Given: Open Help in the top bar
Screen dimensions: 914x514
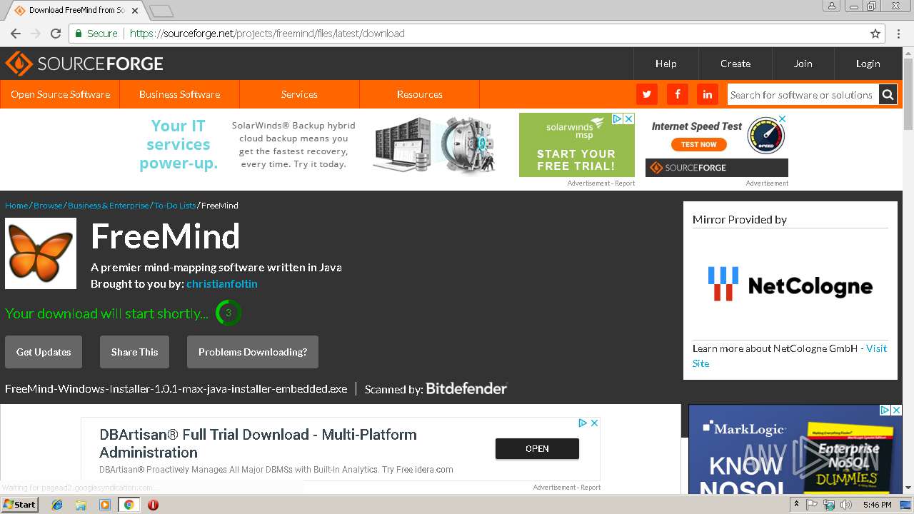Looking at the screenshot, I should [x=666, y=64].
